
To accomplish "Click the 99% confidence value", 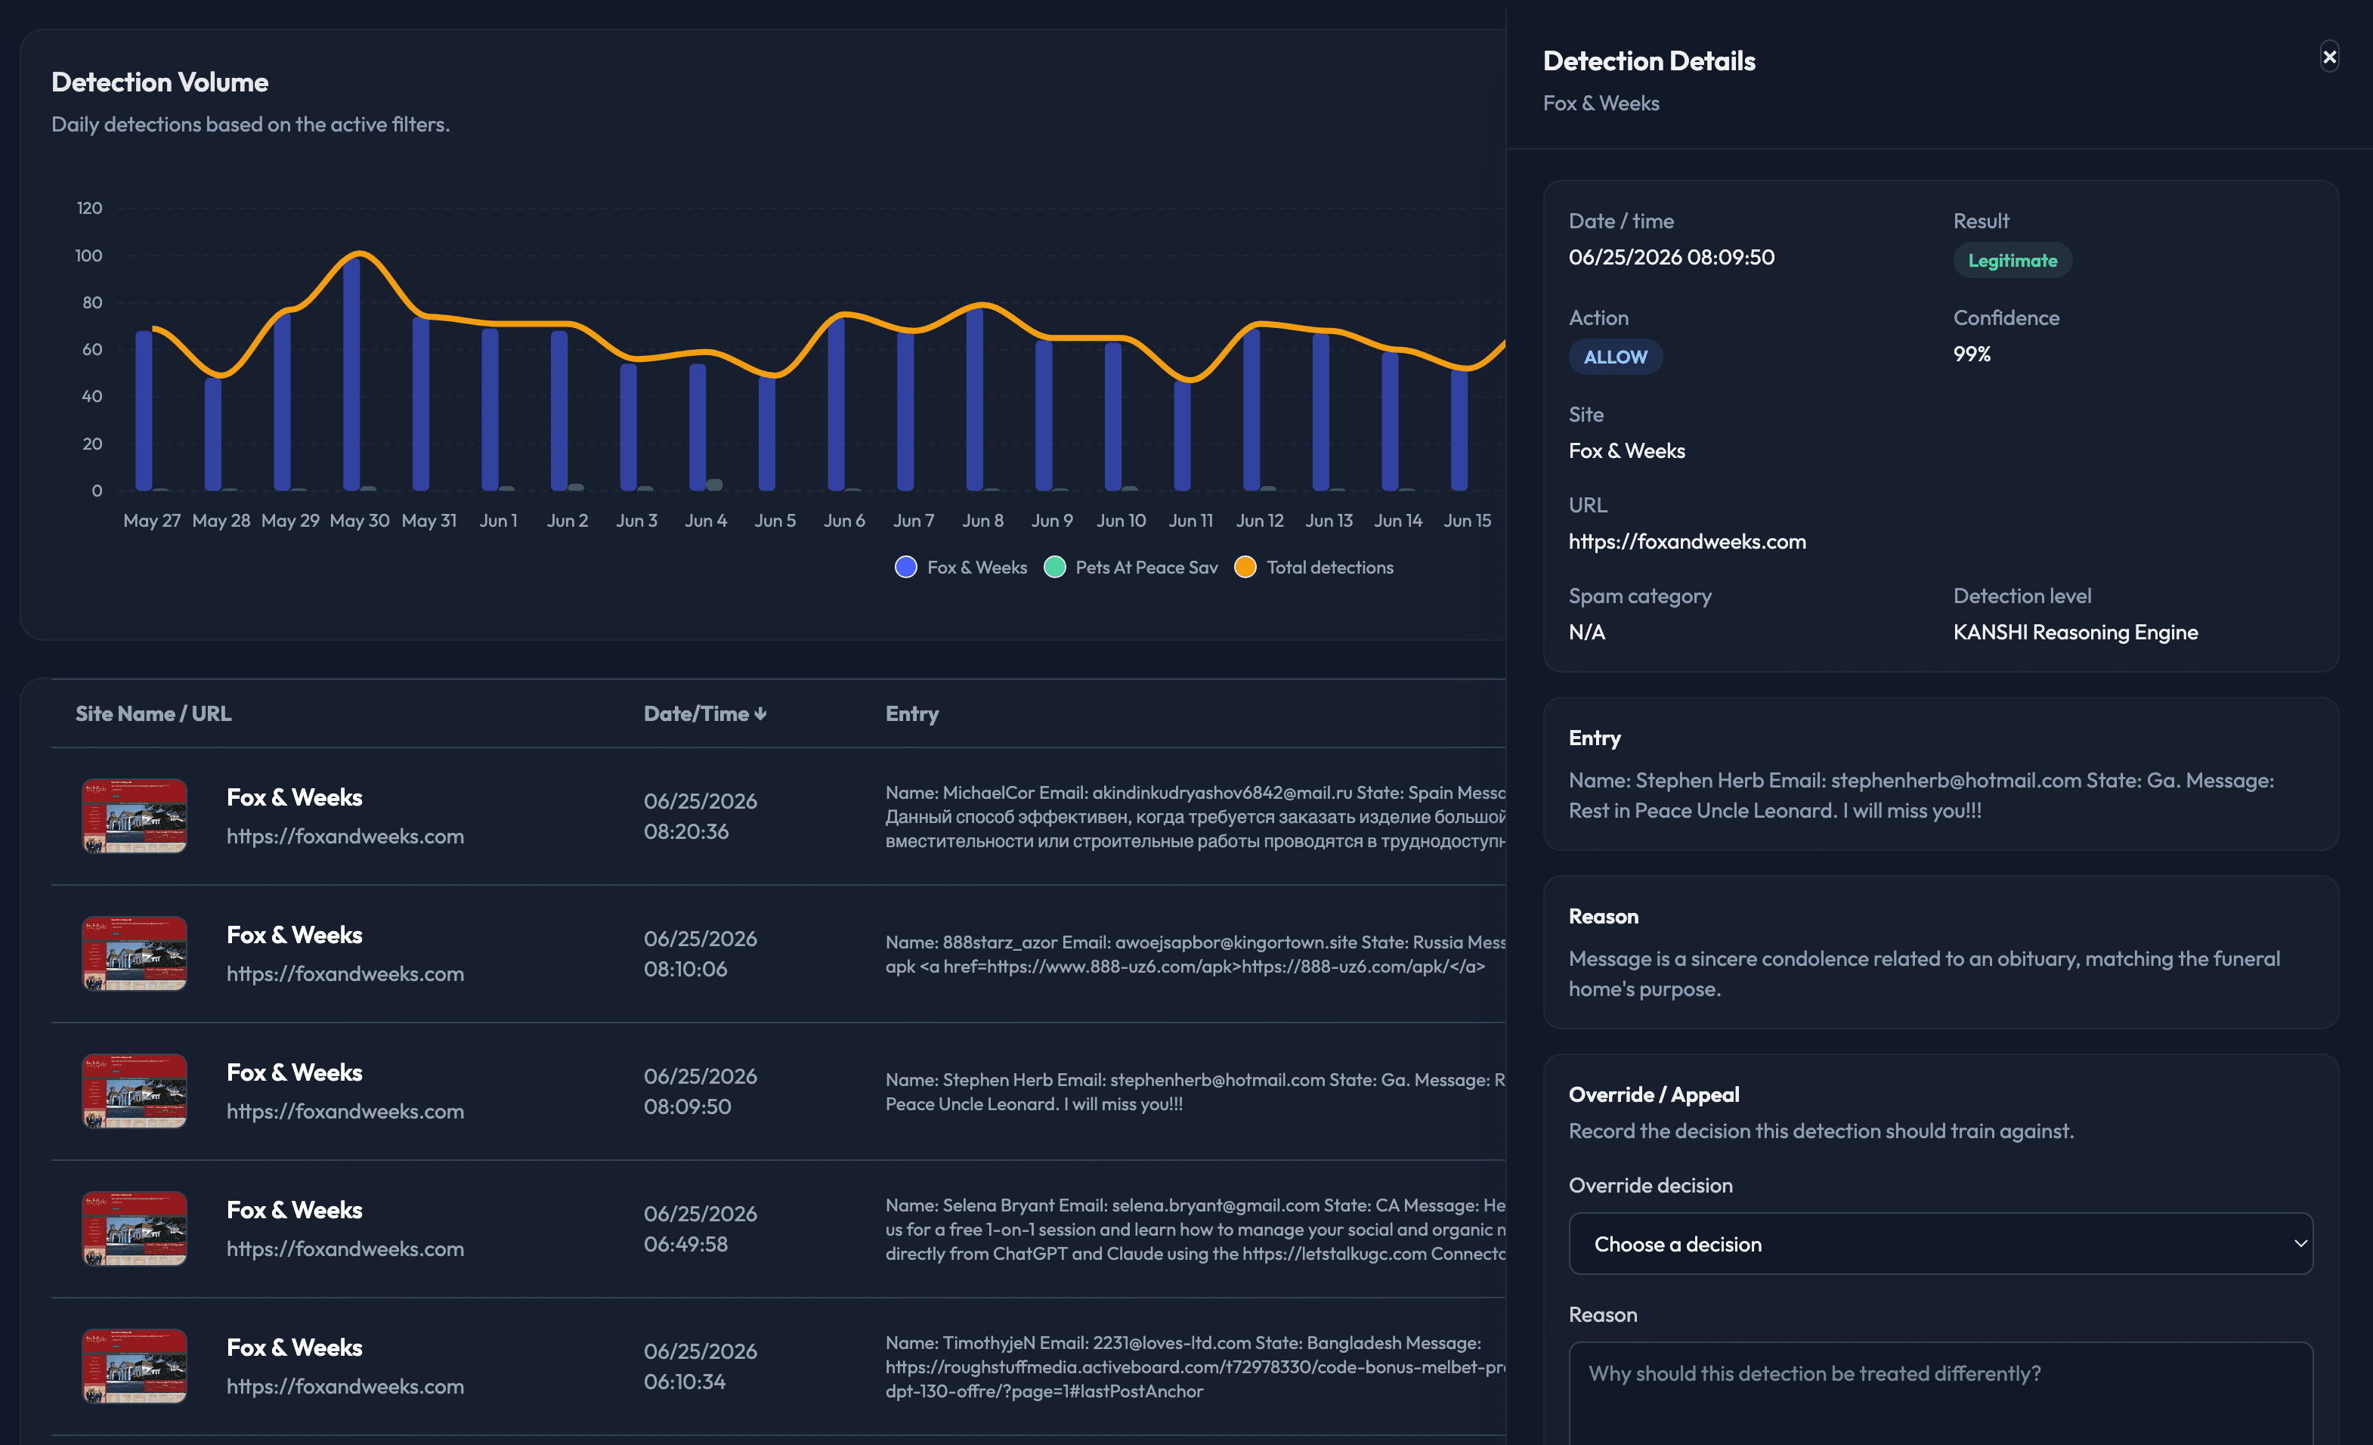I will 1972,354.
